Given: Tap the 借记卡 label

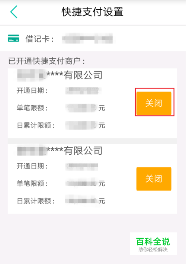Looking at the screenshot, I should [39, 39].
